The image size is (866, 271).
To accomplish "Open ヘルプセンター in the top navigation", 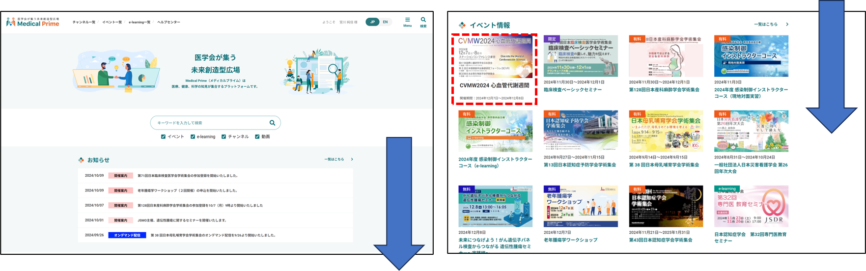I will [168, 22].
